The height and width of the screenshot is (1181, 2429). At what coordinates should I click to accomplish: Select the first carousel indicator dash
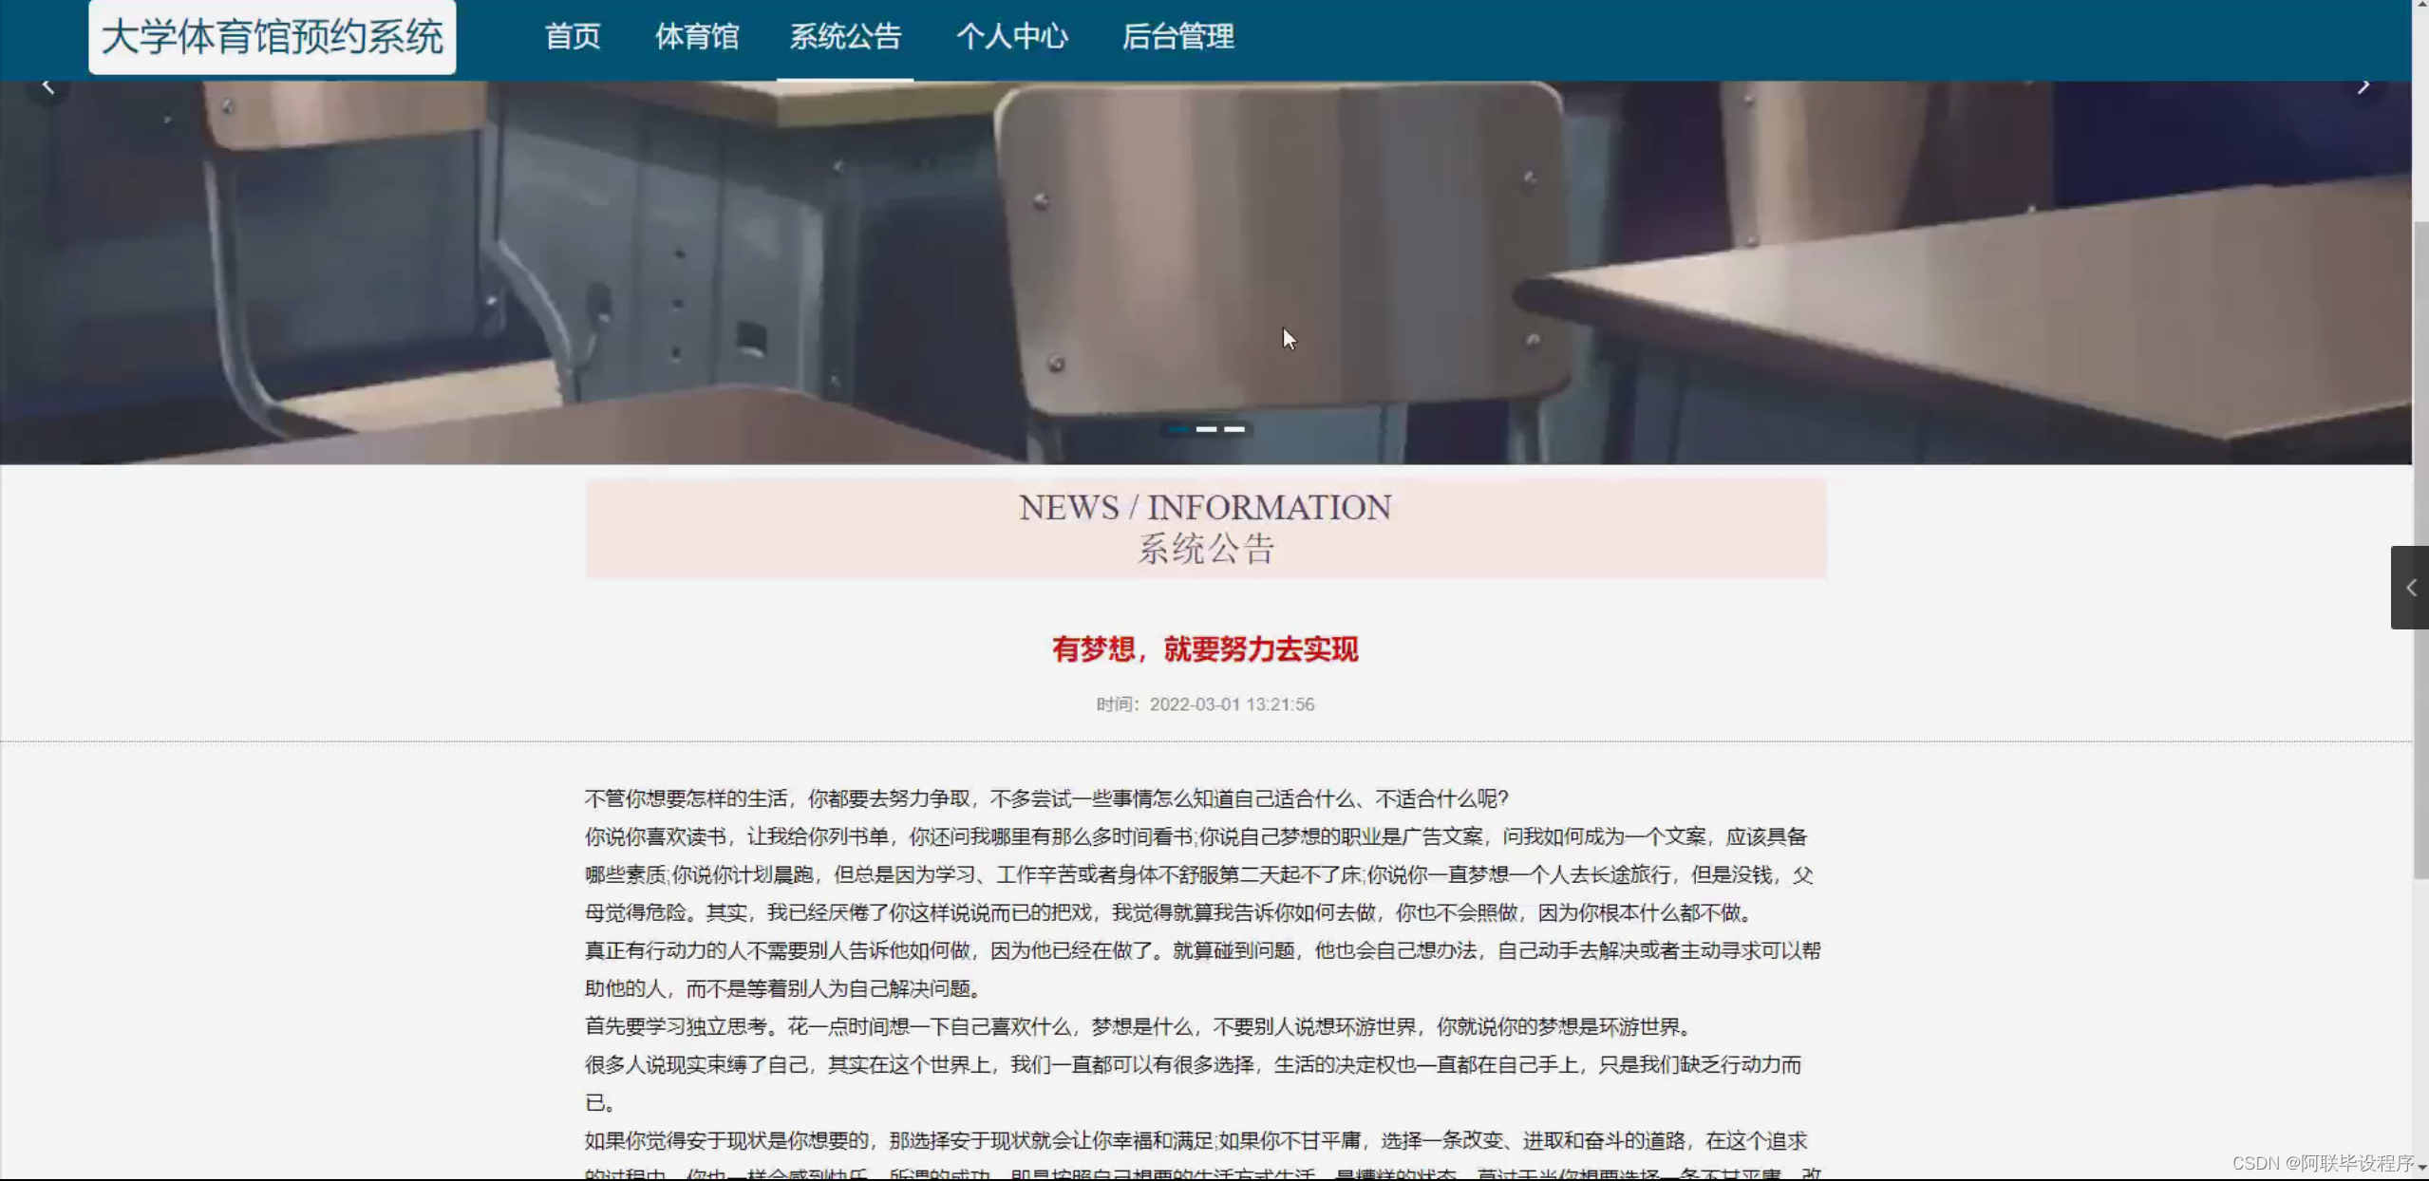click(1178, 429)
